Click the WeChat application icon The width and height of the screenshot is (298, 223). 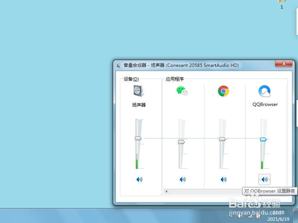(183, 90)
